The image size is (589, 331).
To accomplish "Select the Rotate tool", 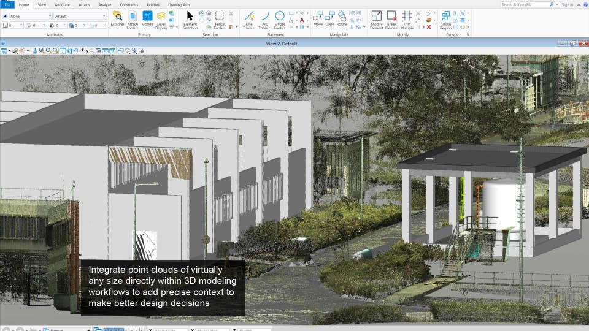I will (342, 19).
